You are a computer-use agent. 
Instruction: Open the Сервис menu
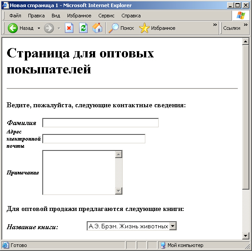pos(106,16)
